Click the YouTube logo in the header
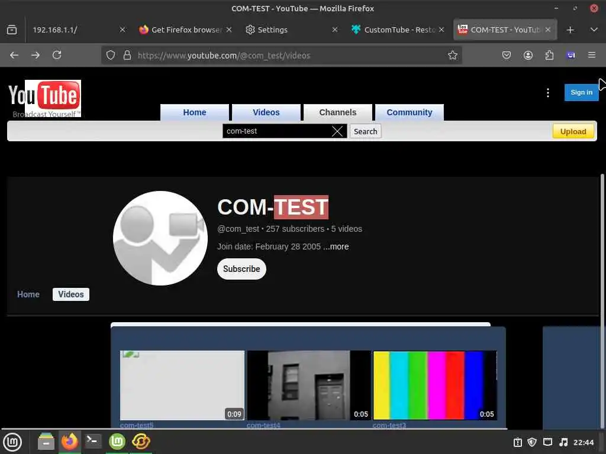Image resolution: width=606 pixels, height=454 pixels. tap(44, 99)
